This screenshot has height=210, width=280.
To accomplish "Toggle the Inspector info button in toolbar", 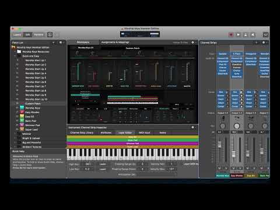I will [50, 35].
